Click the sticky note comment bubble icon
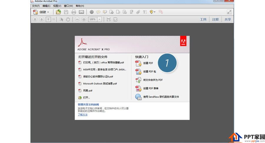 pyautogui.click(x=98, y=12)
